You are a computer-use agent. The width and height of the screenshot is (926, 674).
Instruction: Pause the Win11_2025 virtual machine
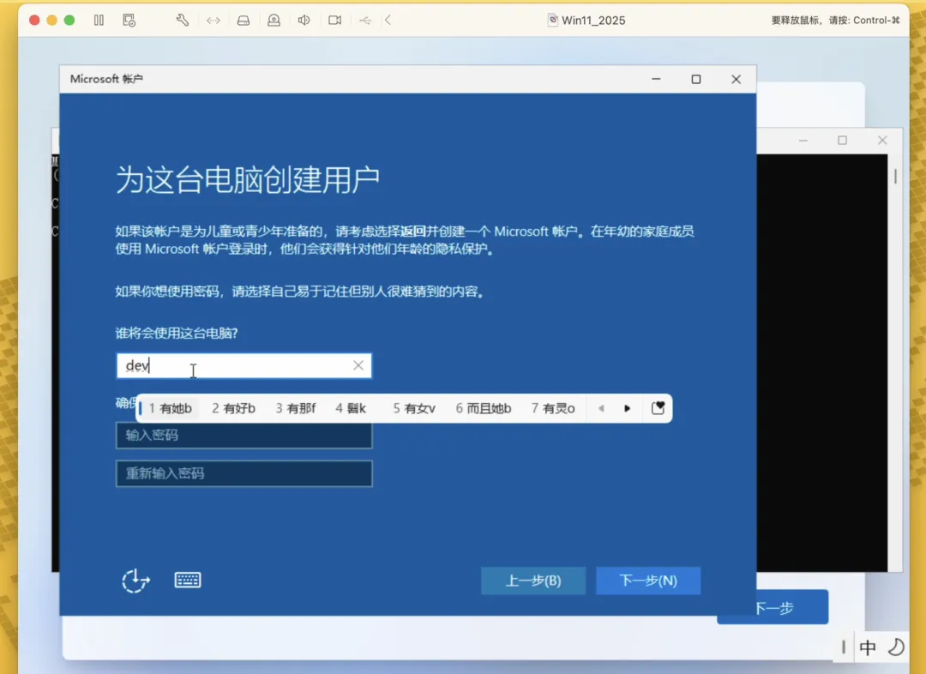point(99,20)
